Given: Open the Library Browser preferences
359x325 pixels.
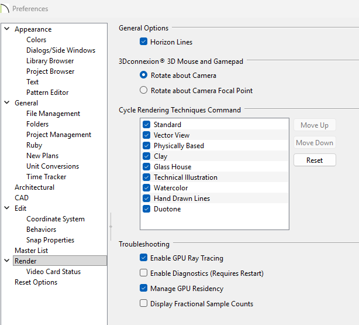Looking at the screenshot, I should point(50,61).
